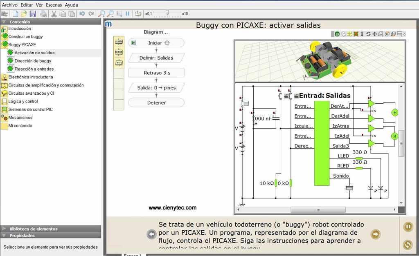Viewport: 419px width, 256px height.
Task: Open the www.cienytec.com link
Action: tap(172, 208)
